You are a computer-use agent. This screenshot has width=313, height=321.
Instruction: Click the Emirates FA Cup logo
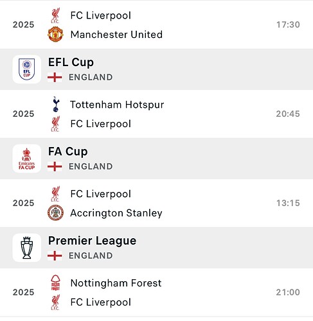point(27,159)
